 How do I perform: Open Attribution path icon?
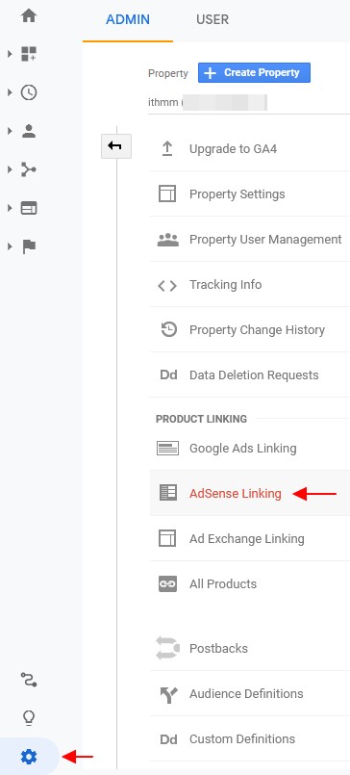pyautogui.click(x=29, y=680)
